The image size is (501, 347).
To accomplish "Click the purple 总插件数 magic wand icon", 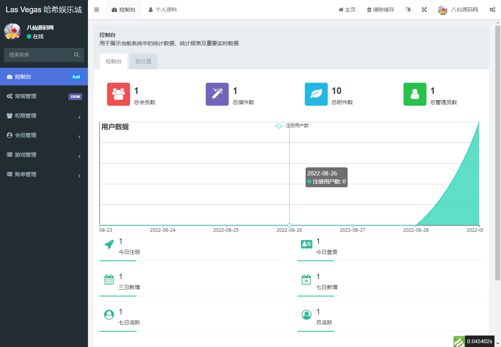I will [217, 94].
